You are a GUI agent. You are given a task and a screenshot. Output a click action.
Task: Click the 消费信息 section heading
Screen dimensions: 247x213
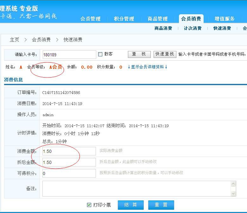click(13, 79)
